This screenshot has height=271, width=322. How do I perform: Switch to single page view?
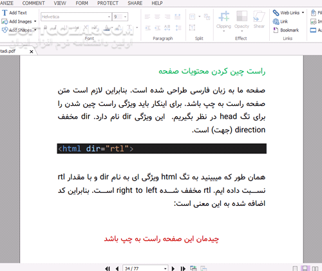tap(296, 268)
